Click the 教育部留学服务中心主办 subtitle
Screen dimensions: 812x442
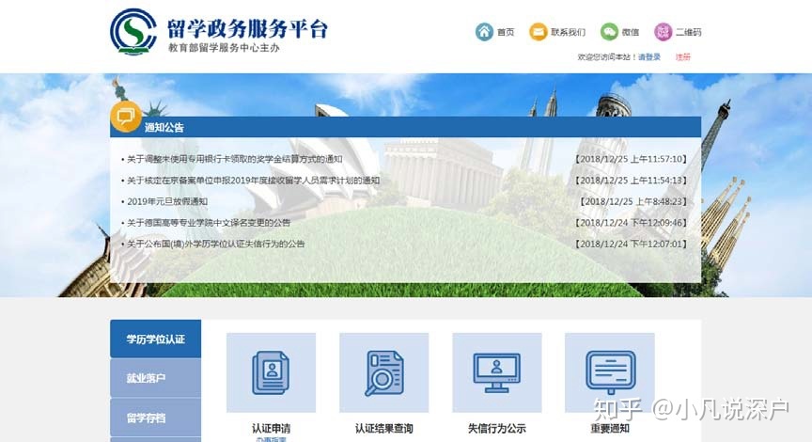(224, 48)
